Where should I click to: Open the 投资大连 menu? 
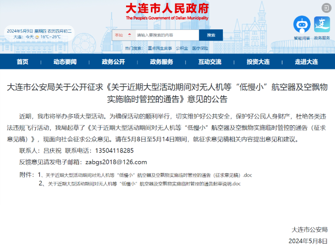258,62
